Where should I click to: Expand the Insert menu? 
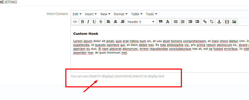[x=91, y=14]
